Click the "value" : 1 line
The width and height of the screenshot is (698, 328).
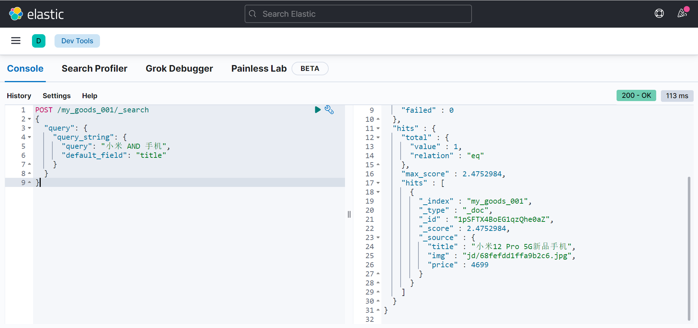coord(436,147)
